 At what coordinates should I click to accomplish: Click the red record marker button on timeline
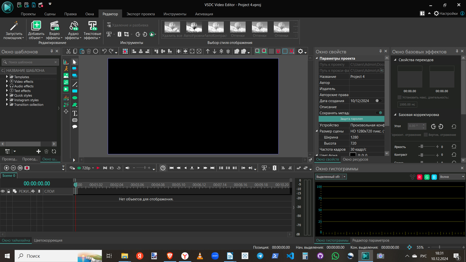click(x=27, y=168)
